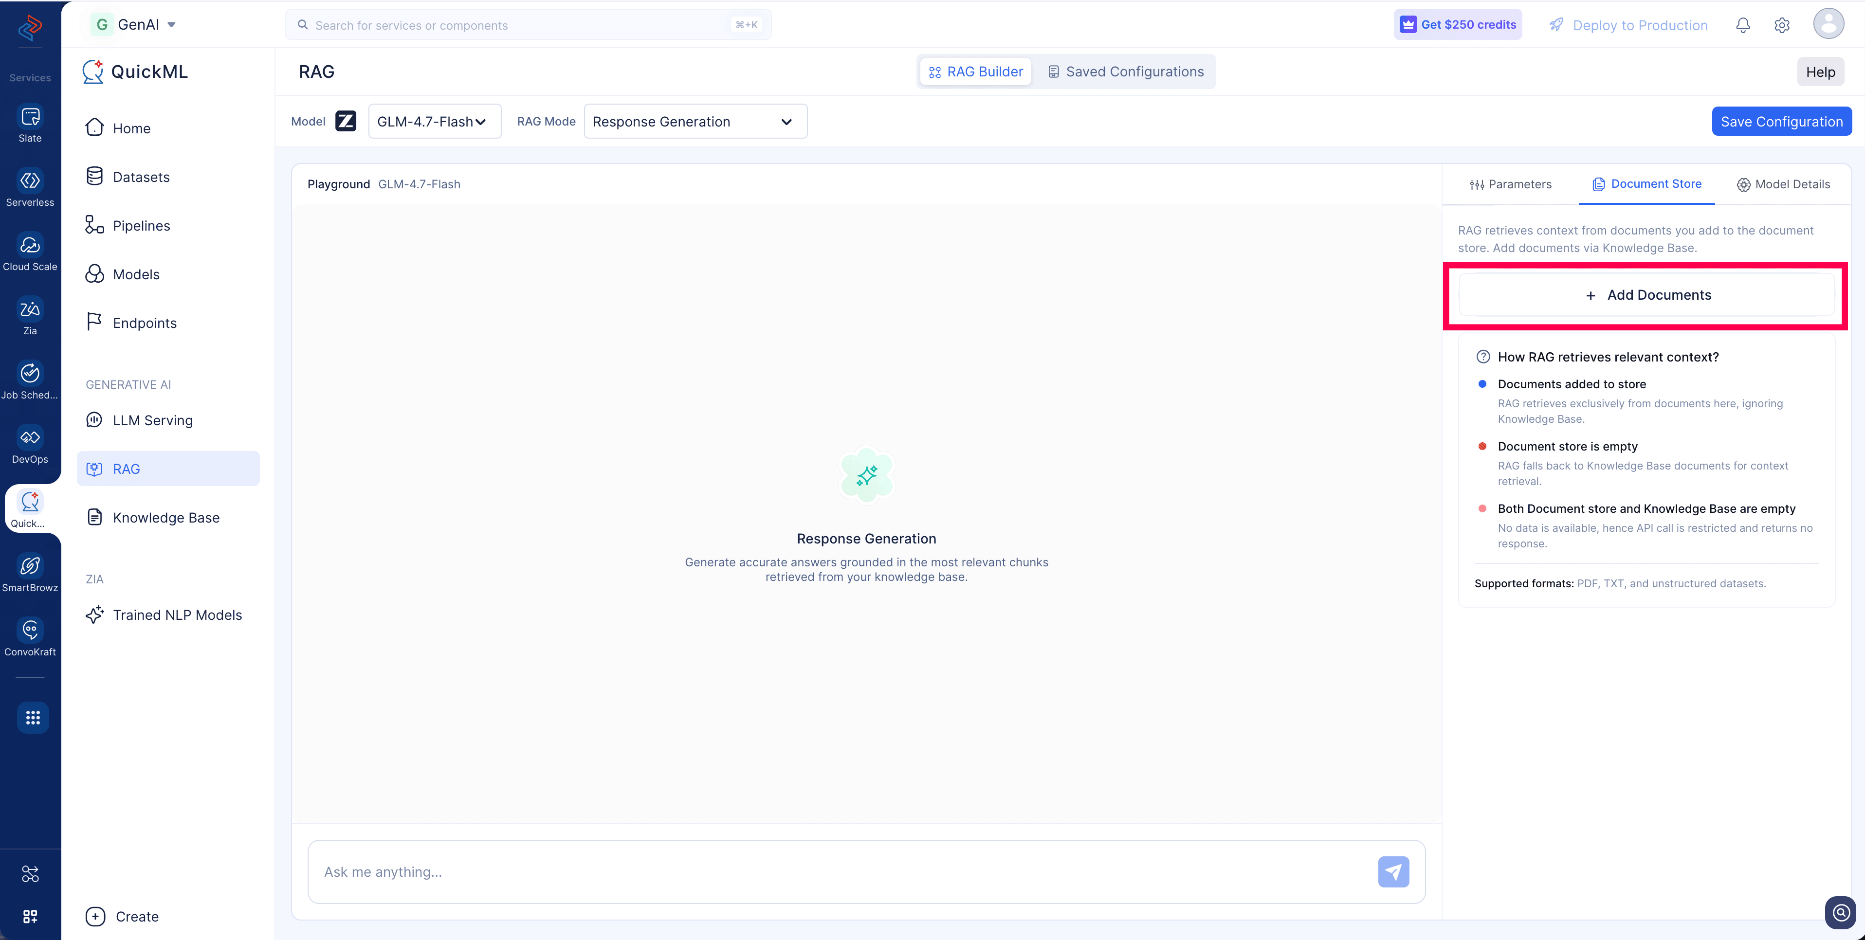
Task: Focus the search services field
Action: pyautogui.click(x=528, y=25)
